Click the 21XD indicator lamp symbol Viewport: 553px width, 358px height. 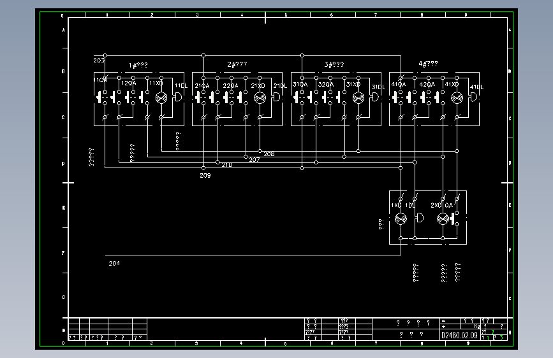260,97
